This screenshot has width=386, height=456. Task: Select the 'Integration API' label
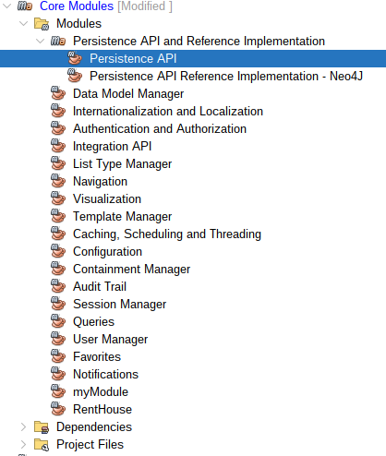(x=113, y=147)
